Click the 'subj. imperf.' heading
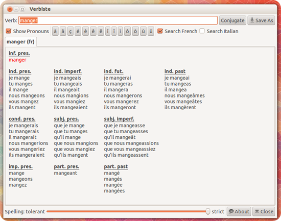 119,119
